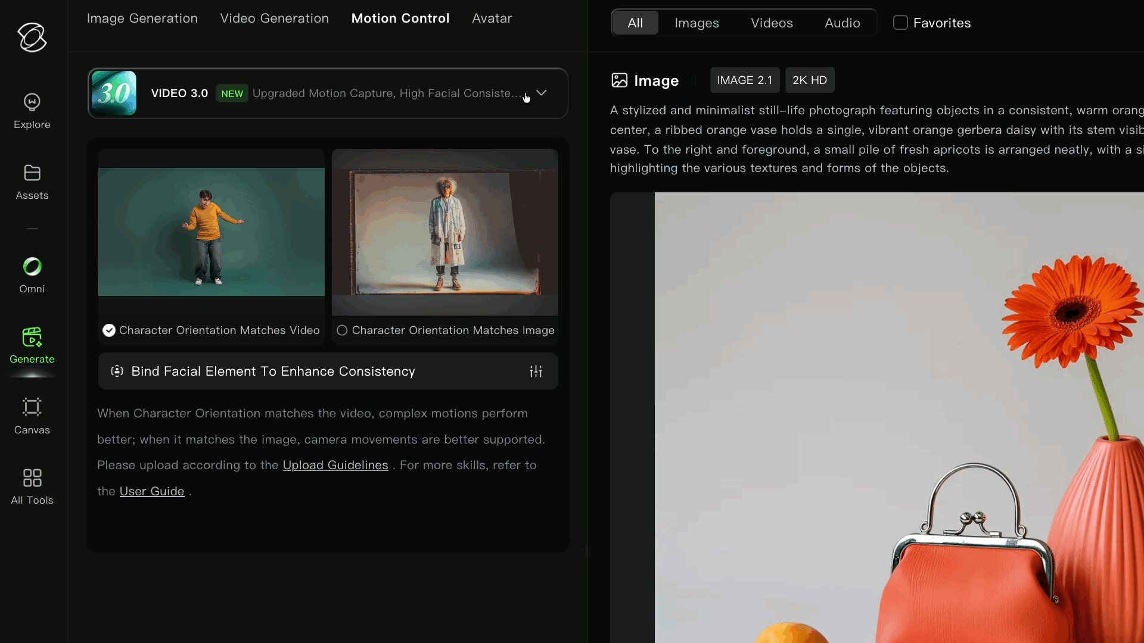Click the Image panel icon beside the Image heading
Screen dimensions: 1144x643
pos(620,80)
